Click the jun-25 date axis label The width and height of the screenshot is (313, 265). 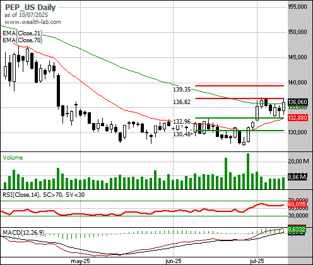(173, 261)
